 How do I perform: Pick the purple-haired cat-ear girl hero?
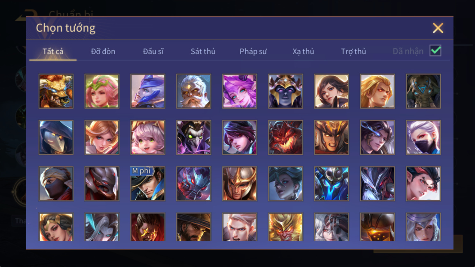(x=240, y=91)
